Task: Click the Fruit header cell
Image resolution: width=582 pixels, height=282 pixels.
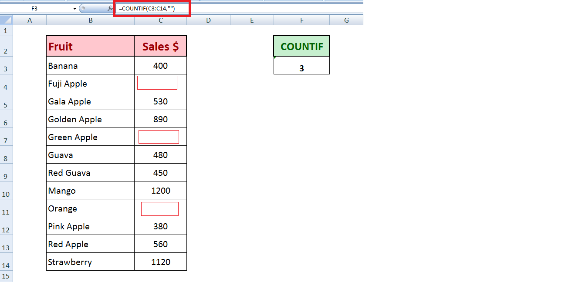Action: coord(90,47)
